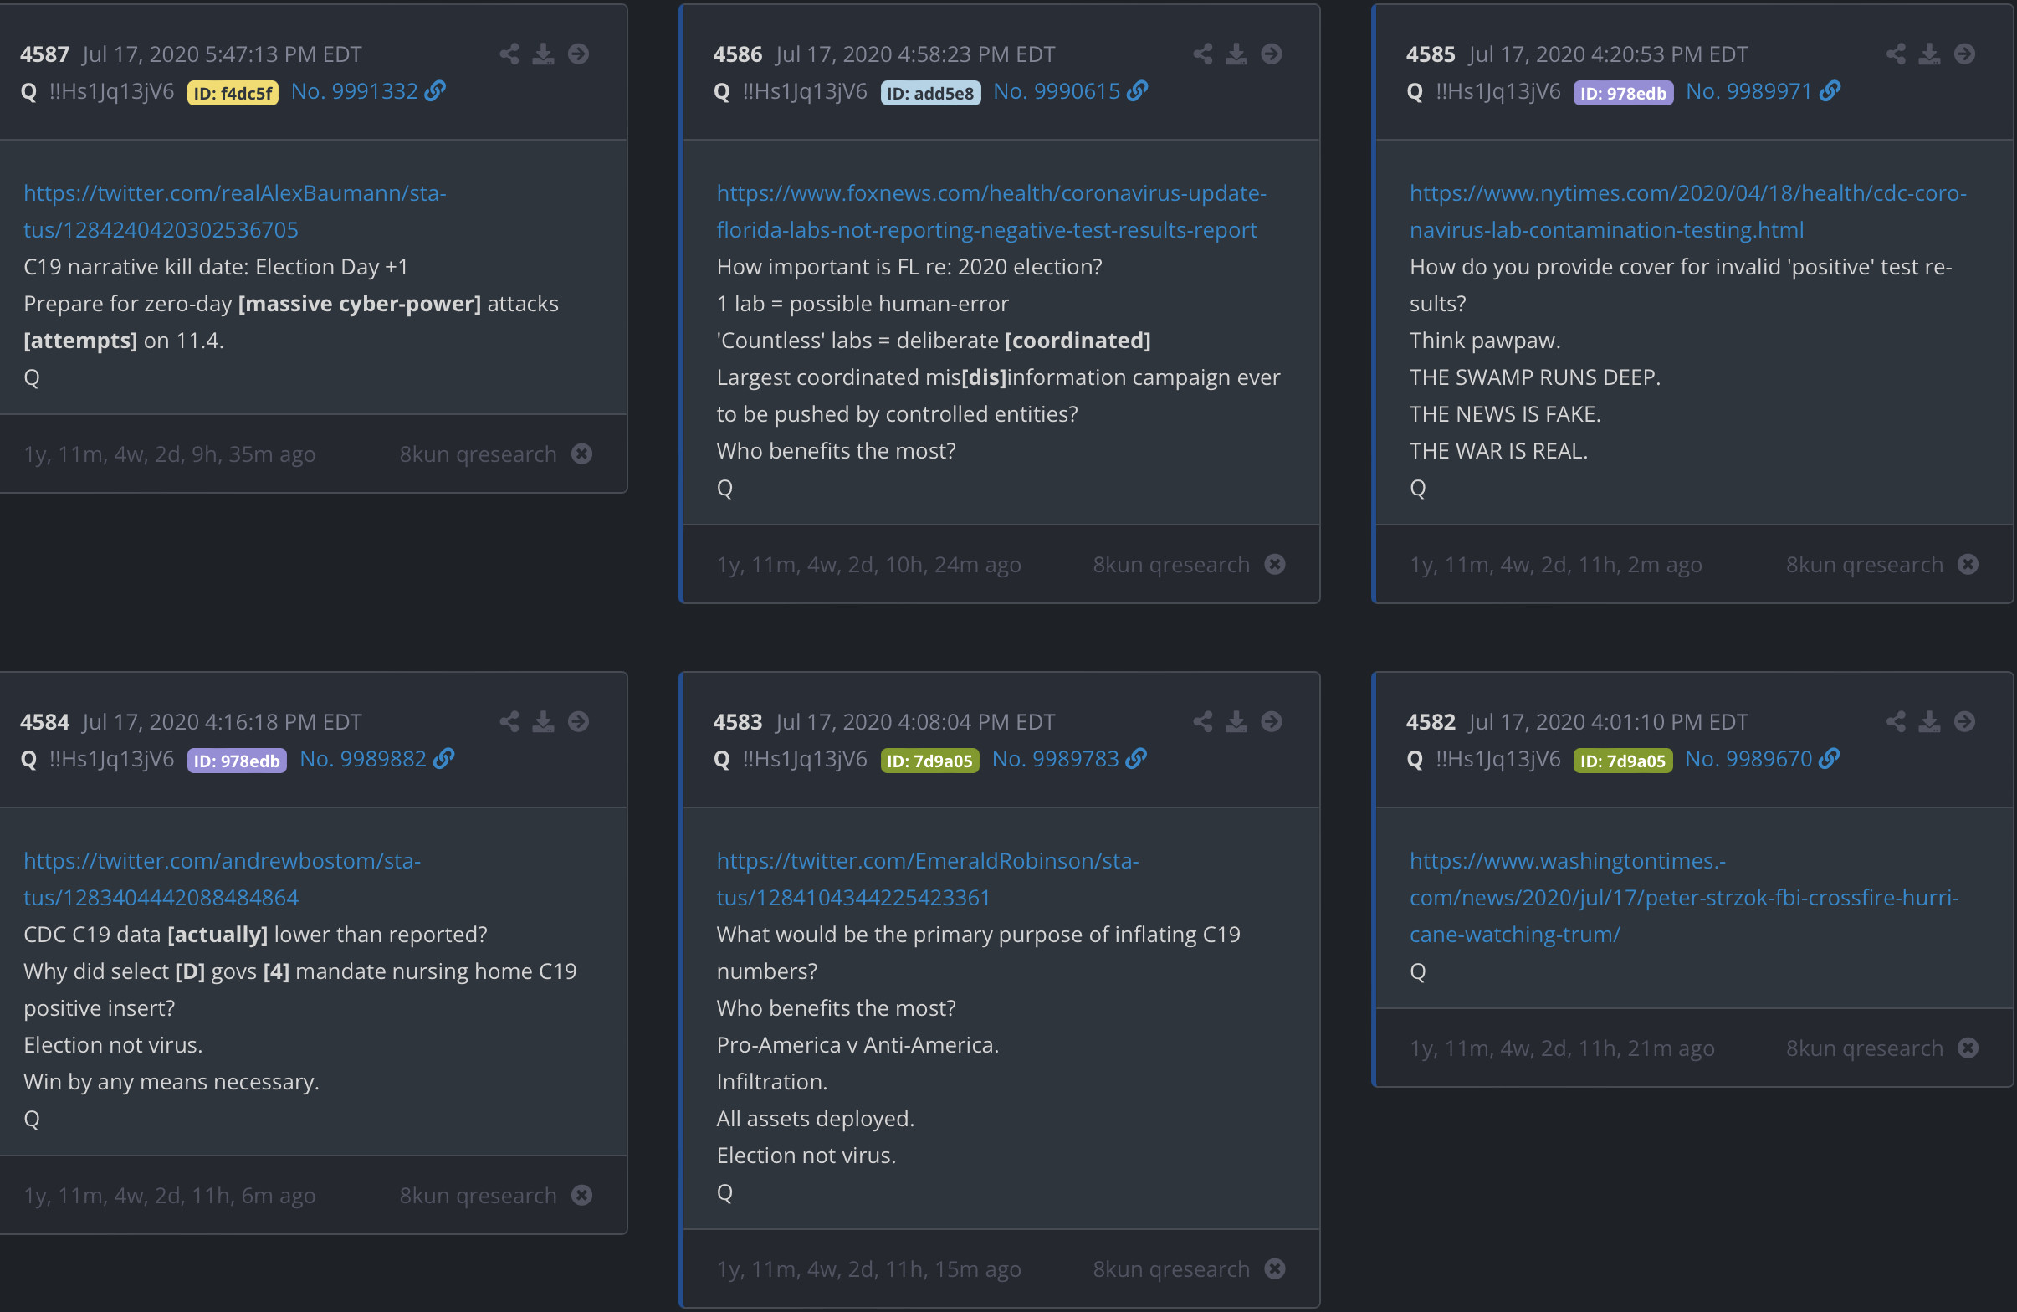The width and height of the screenshot is (2017, 1312).
Task: Open post No. 9989882 link
Action: click(x=363, y=759)
